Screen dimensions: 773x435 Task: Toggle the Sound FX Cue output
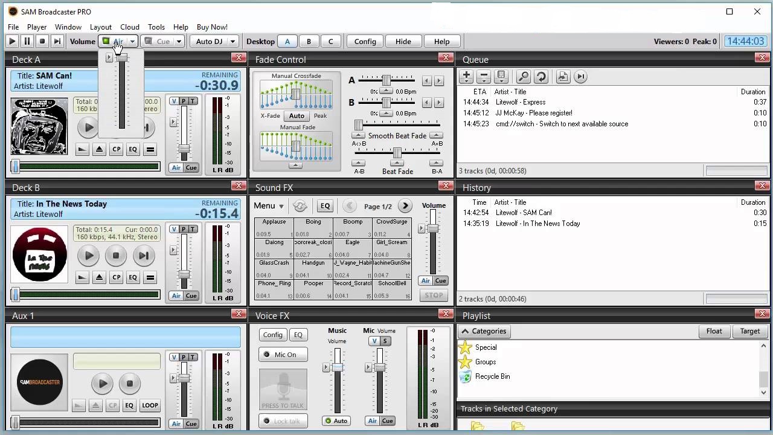pyautogui.click(x=441, y=281)
